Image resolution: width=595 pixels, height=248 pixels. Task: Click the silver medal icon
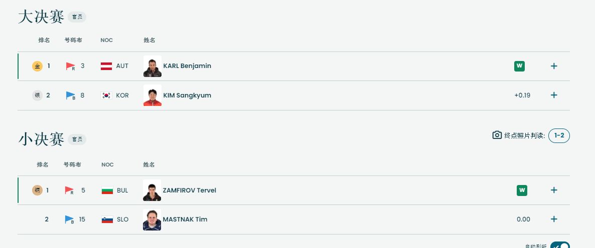pos(37,95)
